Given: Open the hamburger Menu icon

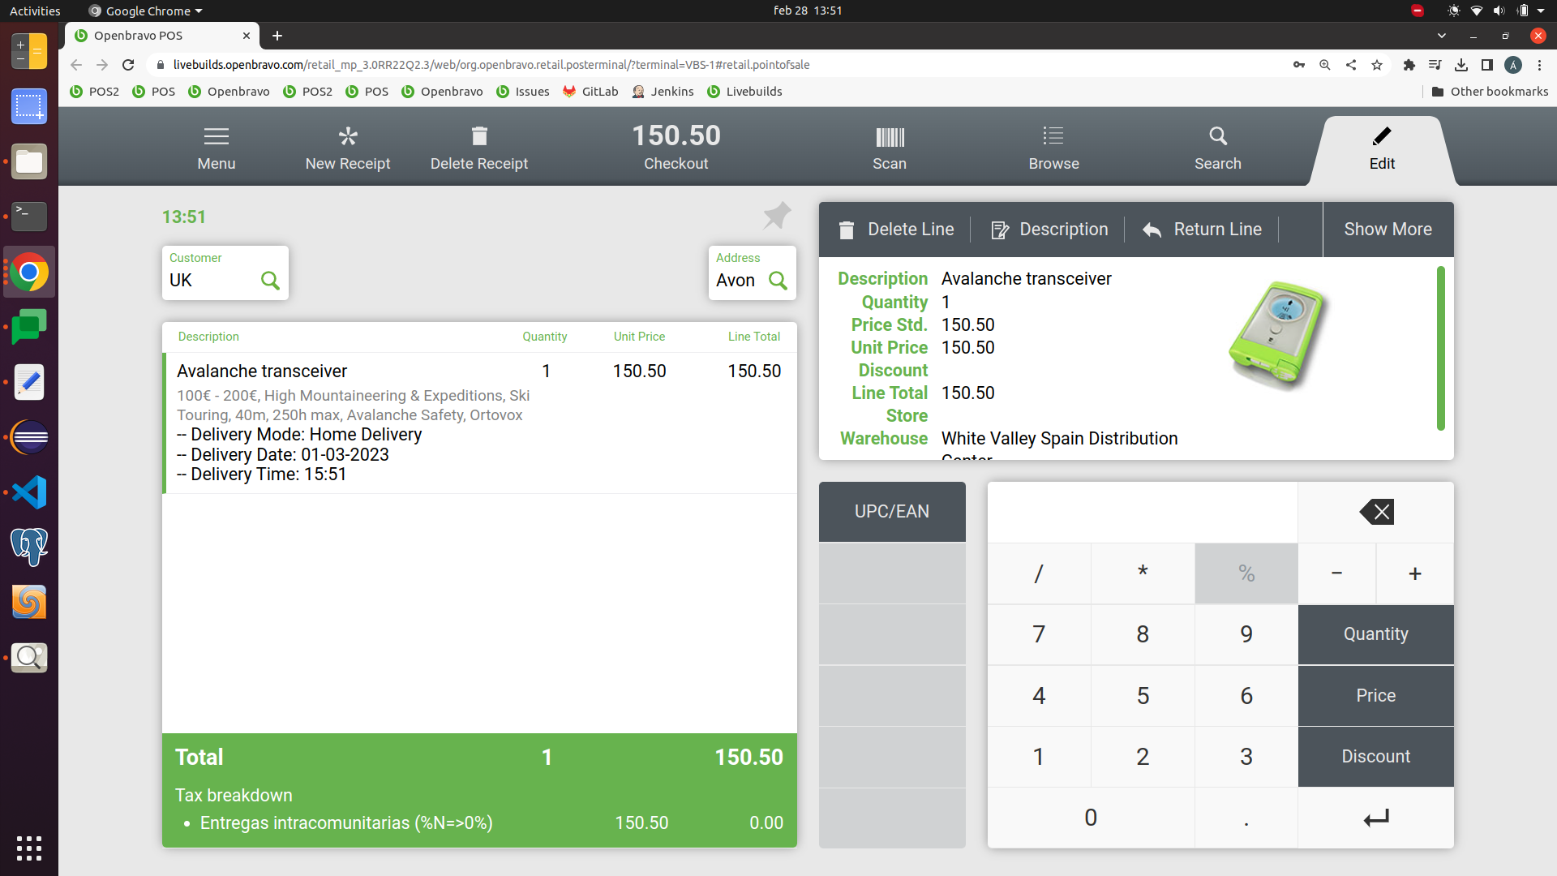Looking at the screenshot, I should pyautogui.click(x=217, y=136).
